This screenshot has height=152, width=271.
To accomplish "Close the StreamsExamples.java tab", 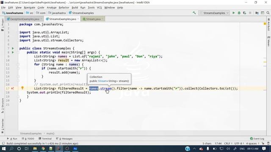I will (78, 19).
